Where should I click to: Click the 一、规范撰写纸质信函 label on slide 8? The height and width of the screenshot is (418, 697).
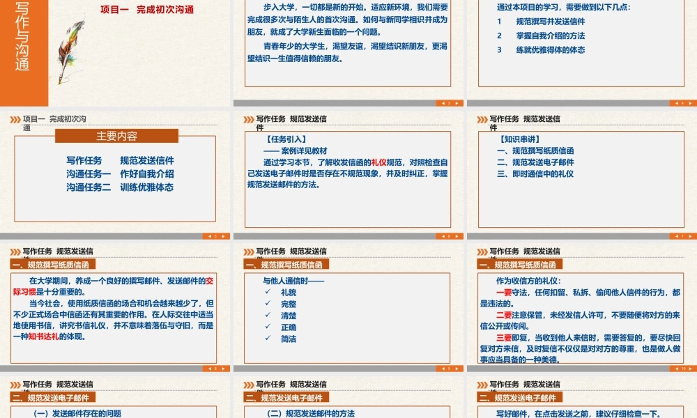pos(53,265)
